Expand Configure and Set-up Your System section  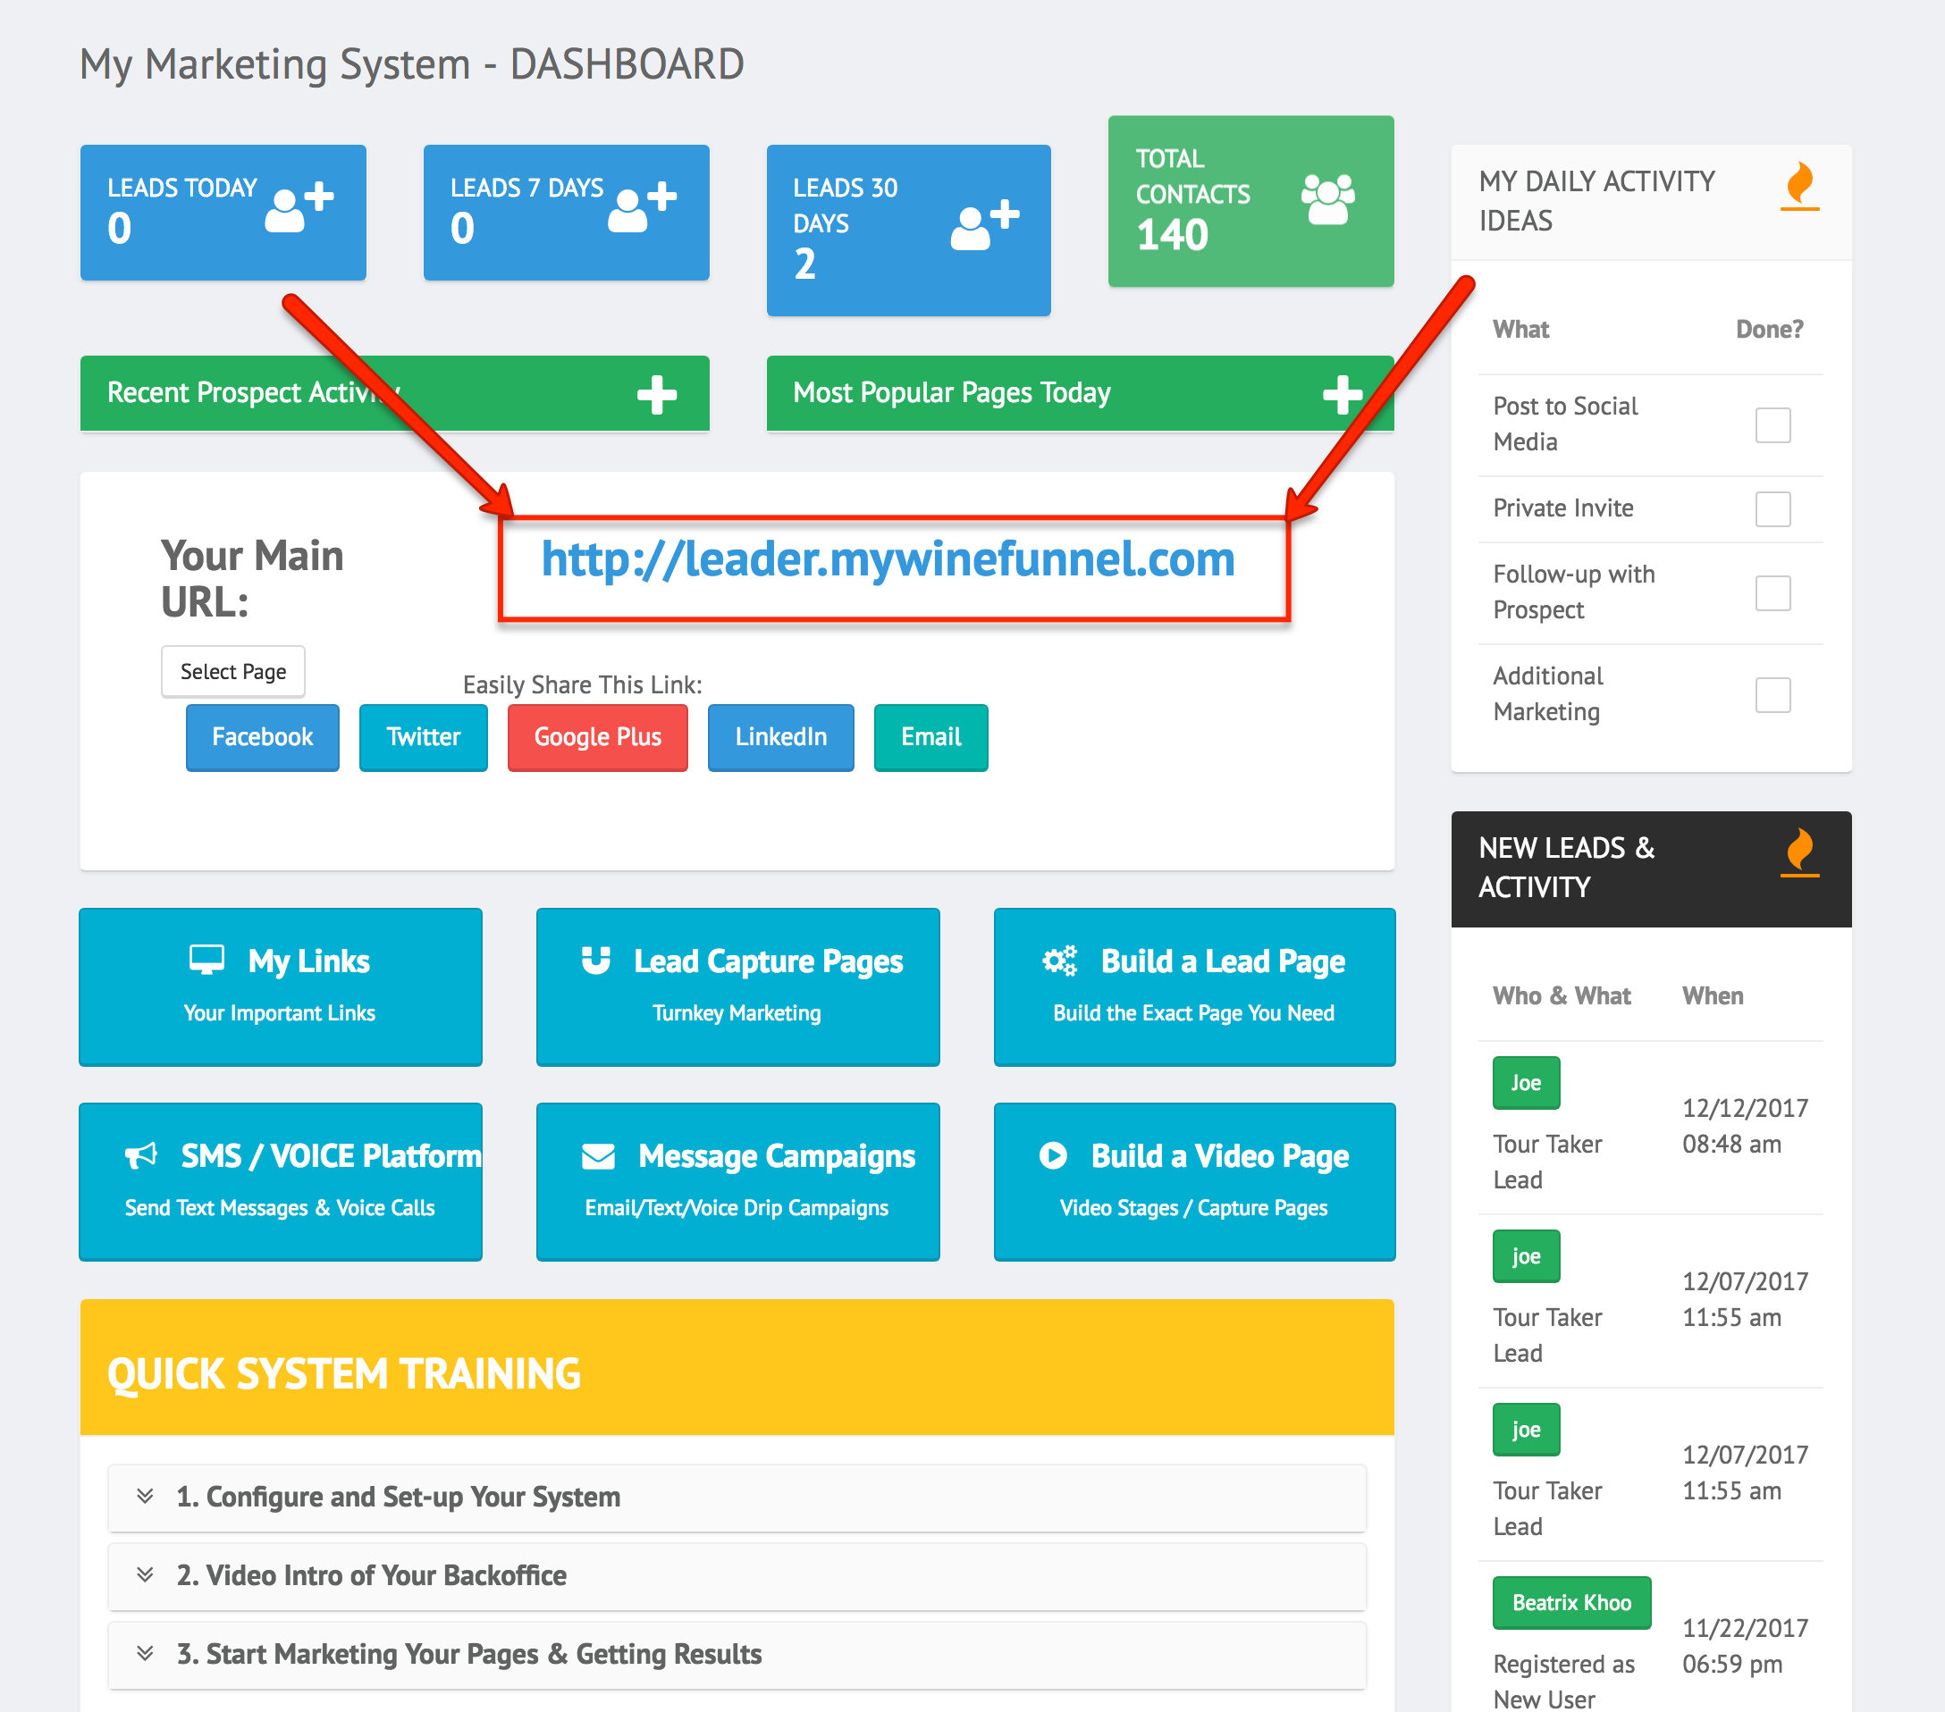pyautogui.click(x=398, y=1497)
